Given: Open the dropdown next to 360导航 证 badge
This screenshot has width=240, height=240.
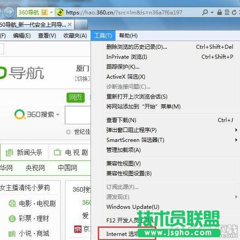Looking at the screenshot, I should 51,12.
